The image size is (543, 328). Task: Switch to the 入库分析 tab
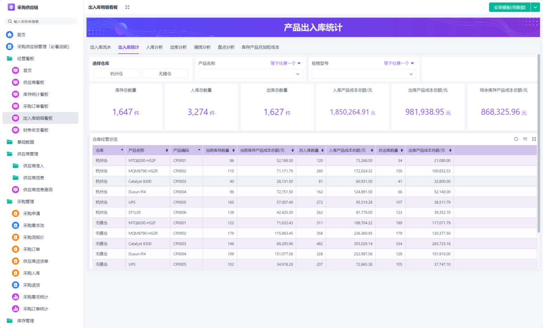tap(154, 47)
